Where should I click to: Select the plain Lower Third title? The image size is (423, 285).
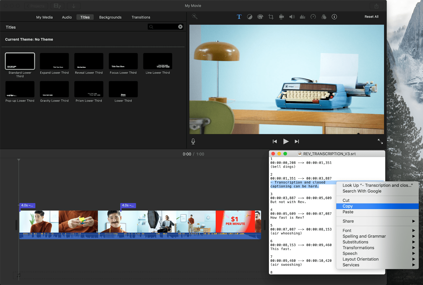123,89
